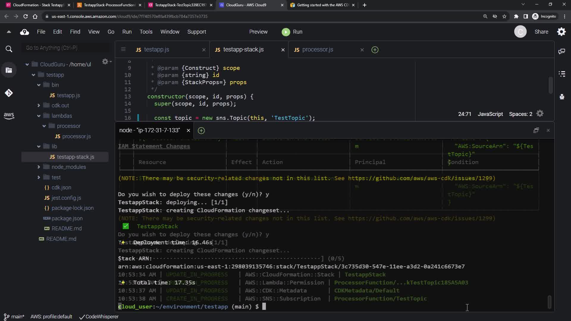Toggle the Environment file tree panel

9,70
